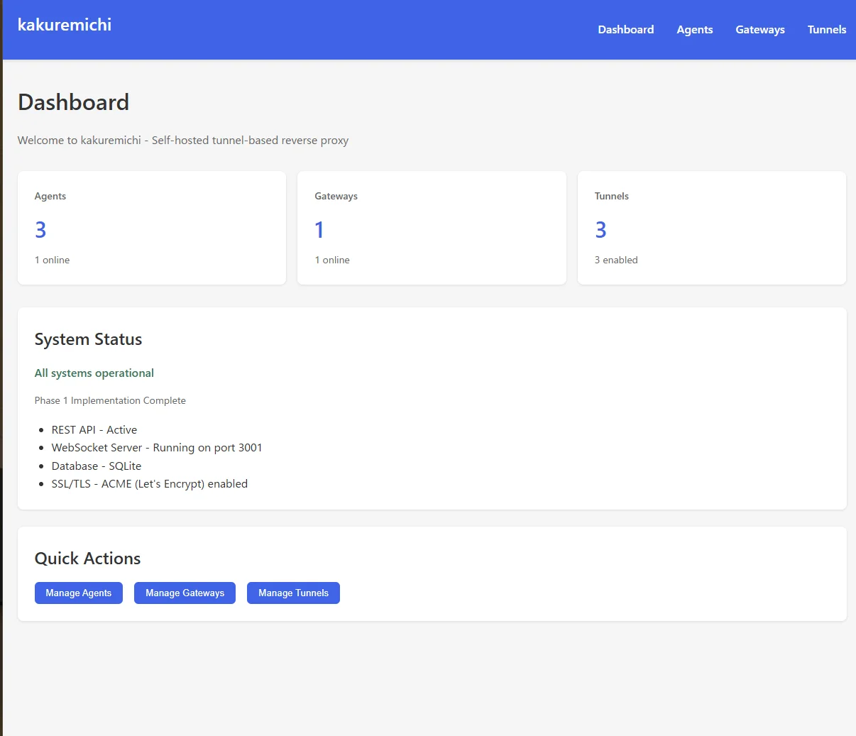Click the Tunnels count number in stats card
Viewport: 856px width, 736px height.
click(600, 230)
